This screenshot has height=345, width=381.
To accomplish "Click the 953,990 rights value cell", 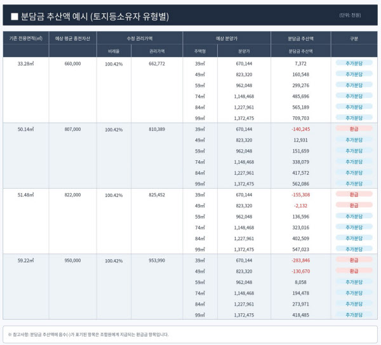I will [157, 260].
